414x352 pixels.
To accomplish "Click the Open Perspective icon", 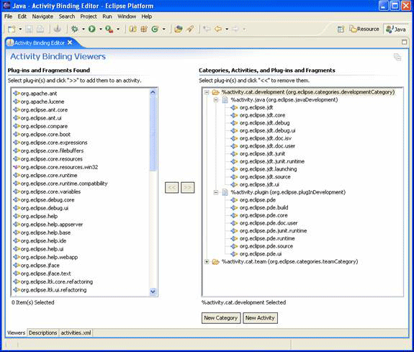I will point(341,29).
